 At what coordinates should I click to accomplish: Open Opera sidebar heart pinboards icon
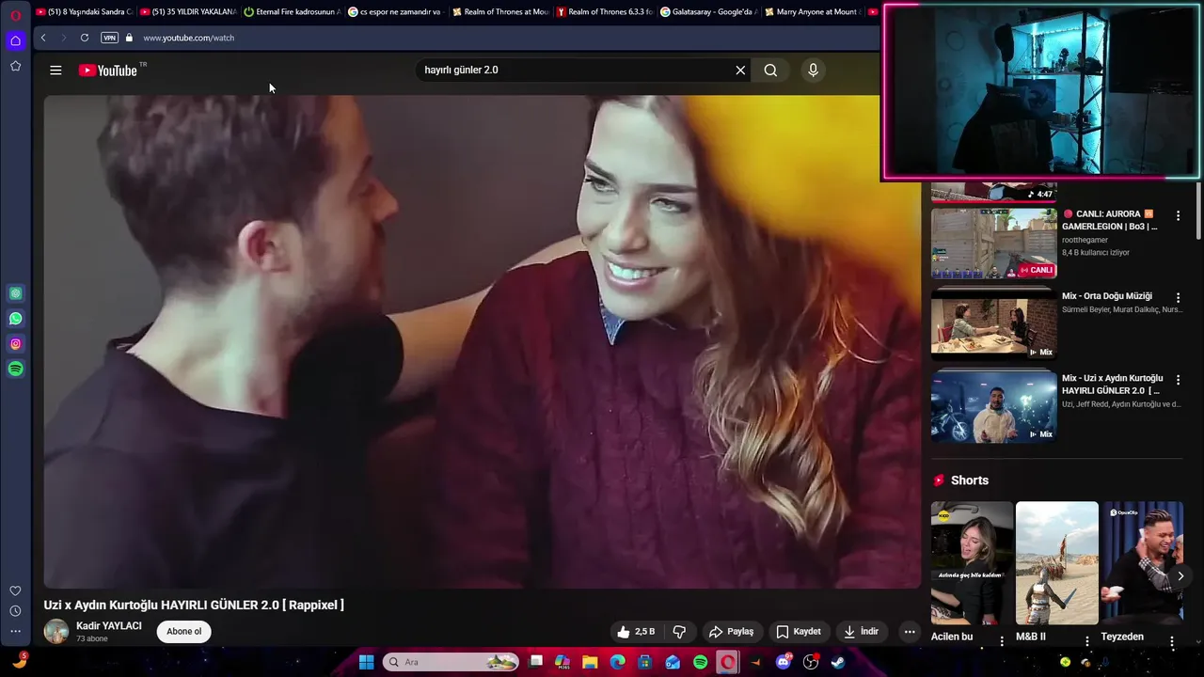(15, 590)
